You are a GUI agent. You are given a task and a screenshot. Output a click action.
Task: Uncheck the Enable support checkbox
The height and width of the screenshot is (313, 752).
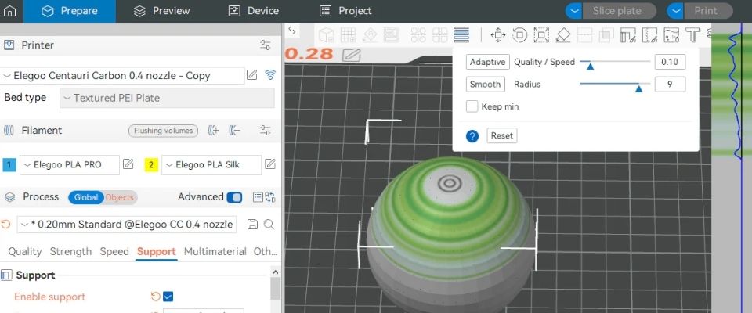tap(168, 297)
